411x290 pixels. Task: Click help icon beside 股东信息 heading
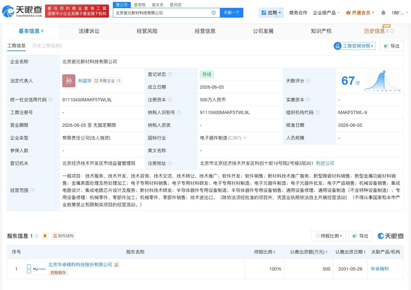click(37, 236)
